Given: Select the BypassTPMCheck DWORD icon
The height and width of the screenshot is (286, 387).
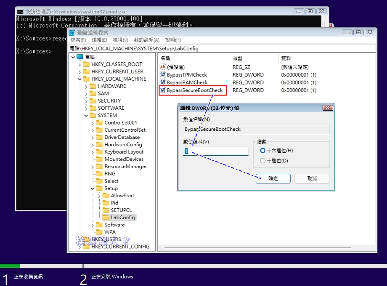Looking at the screenshot, I should pyautogui.click(x=163, y=74).
